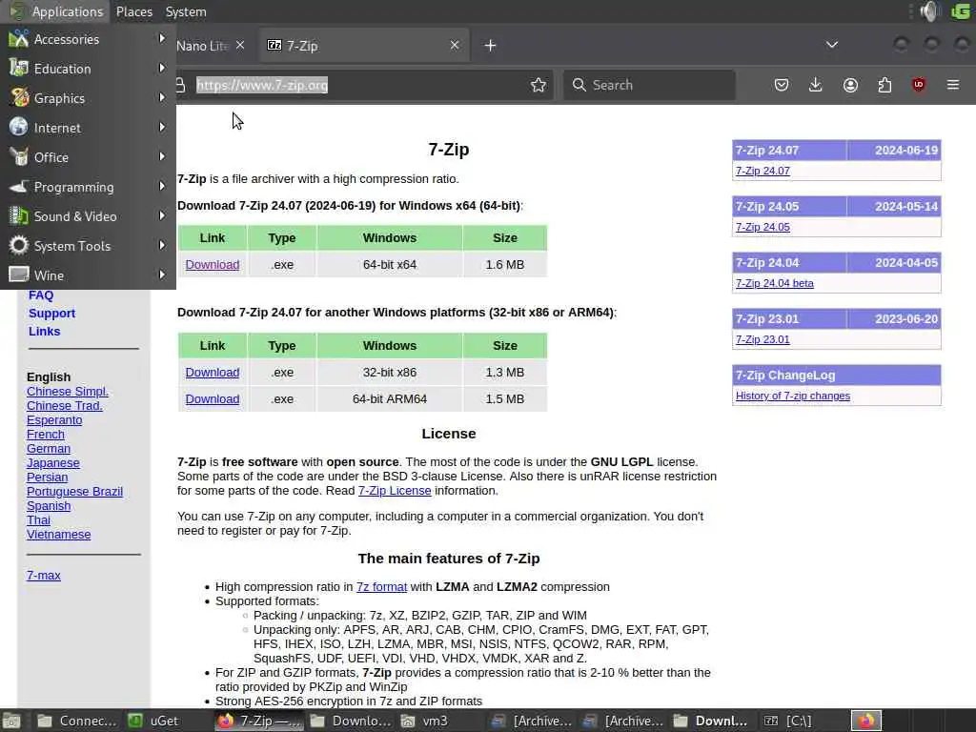Open the 7z format link
This screenshot has width=976, height=732.
[381, 587]
